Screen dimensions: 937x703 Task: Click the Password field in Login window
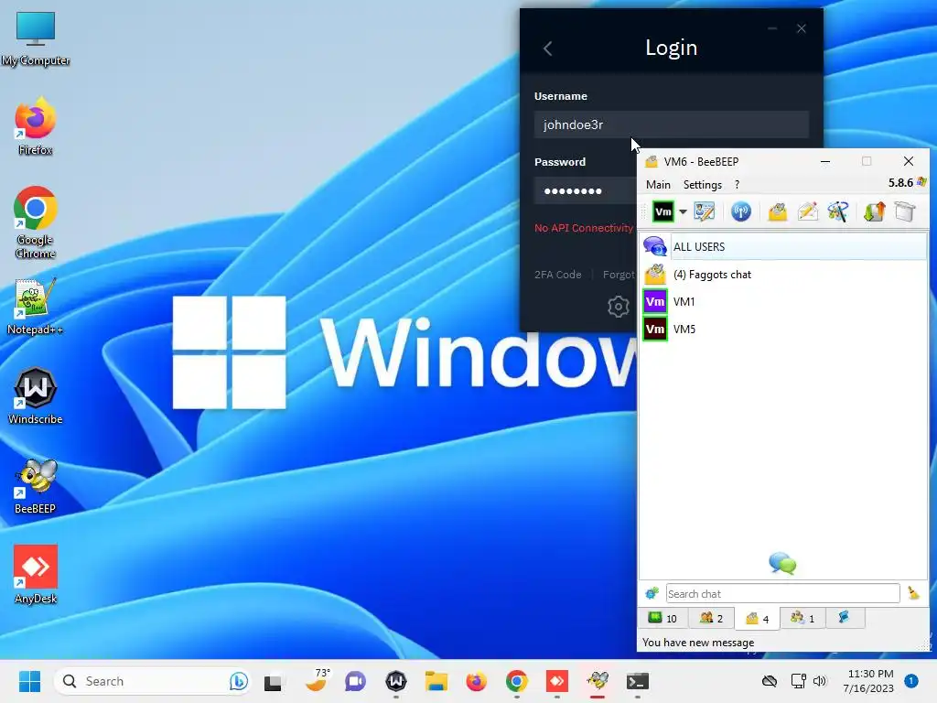click(x=586, y=190)
